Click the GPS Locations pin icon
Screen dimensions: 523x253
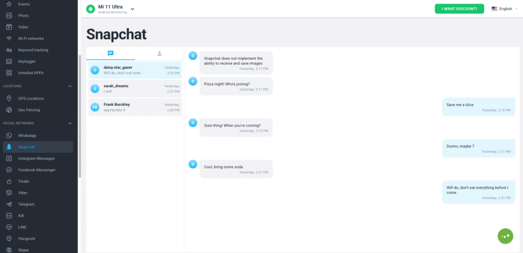click(x=9, y=98)
